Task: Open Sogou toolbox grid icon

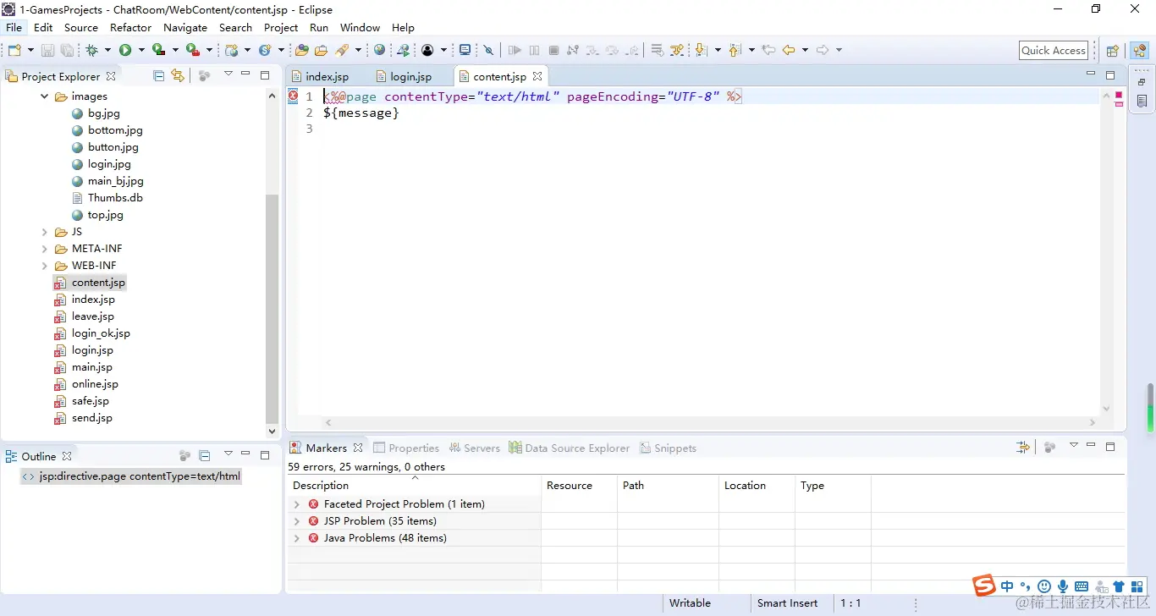Action: point(1137,586)
